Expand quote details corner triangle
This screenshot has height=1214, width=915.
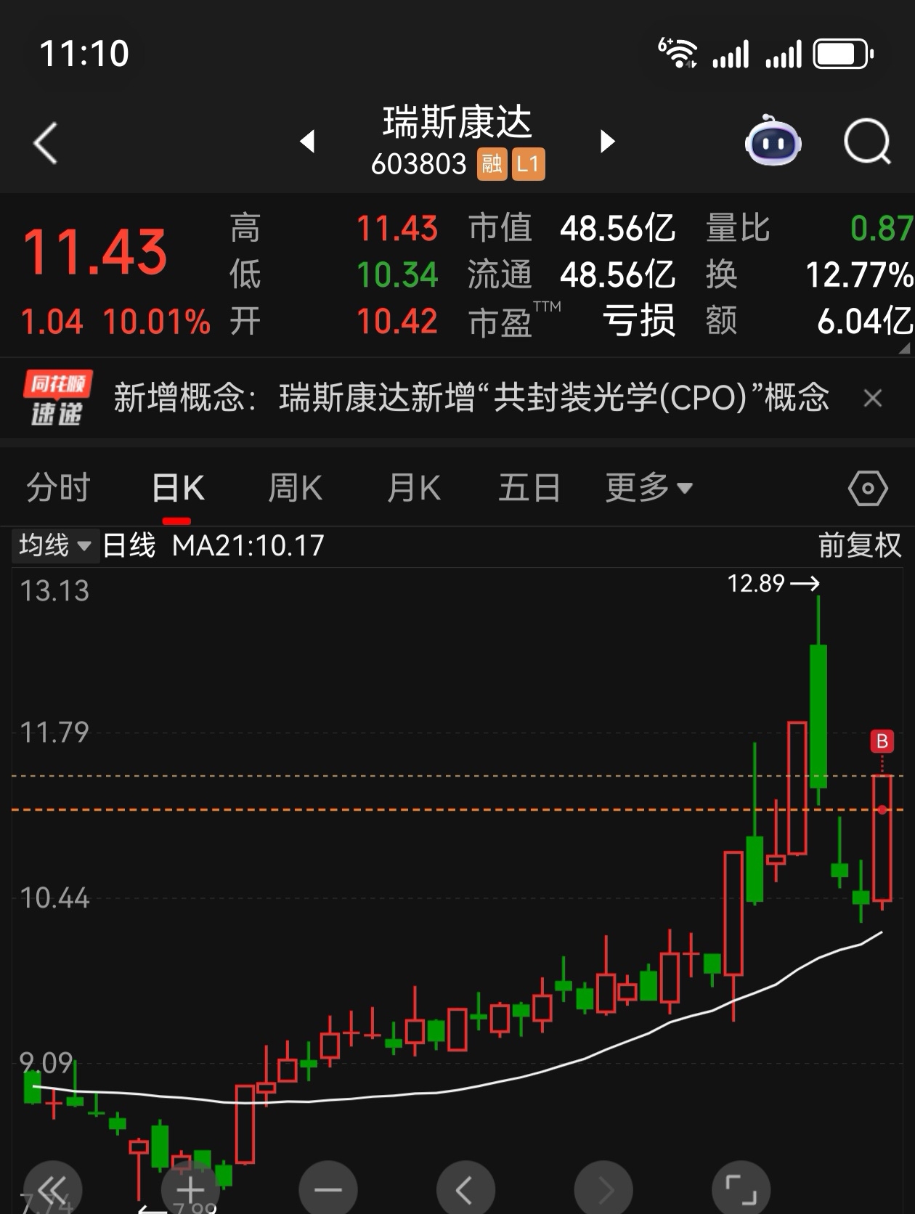coord(905,348)
